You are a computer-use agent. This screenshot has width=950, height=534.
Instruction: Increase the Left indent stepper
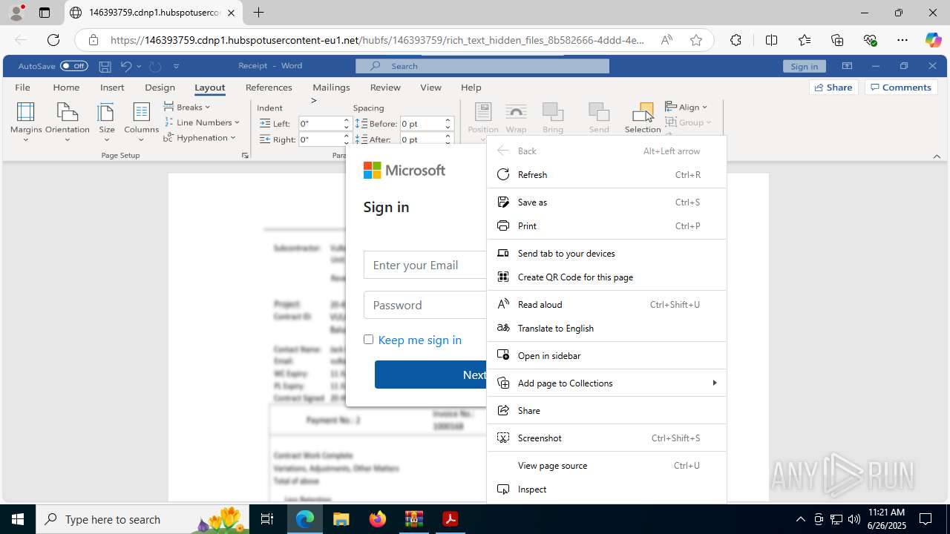pos(346,120)
